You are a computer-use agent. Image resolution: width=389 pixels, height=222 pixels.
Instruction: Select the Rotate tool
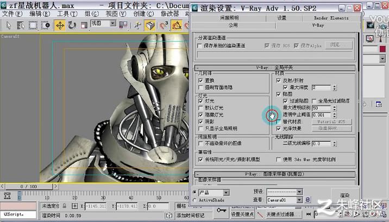[72, 26]
